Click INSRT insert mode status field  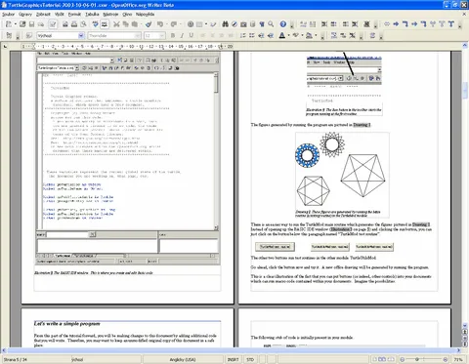[233, 359]
